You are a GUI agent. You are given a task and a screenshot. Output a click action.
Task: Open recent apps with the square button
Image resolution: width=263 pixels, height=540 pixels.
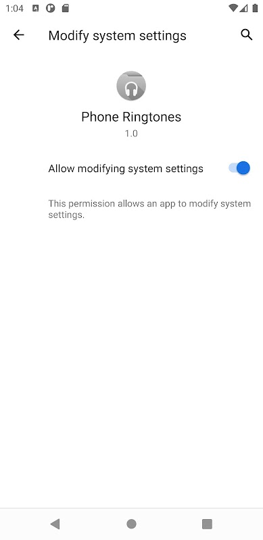[x=207, y=524]
